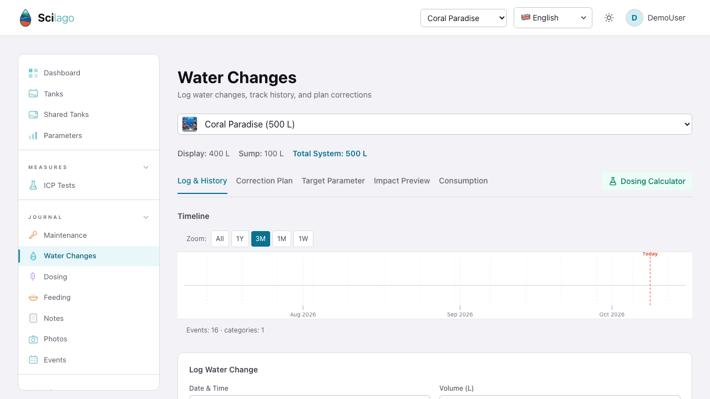Viewport: 710px width, 399px height.
Task: Click the Dashboard grid icon
Action: click(33, 73)
